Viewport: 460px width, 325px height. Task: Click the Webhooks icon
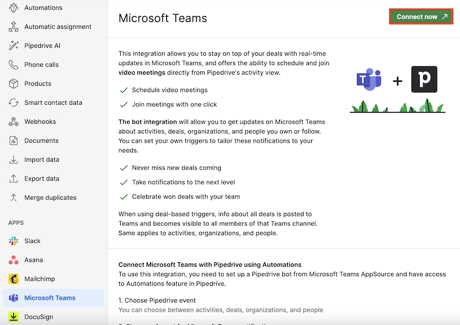(x=13, y=121)
